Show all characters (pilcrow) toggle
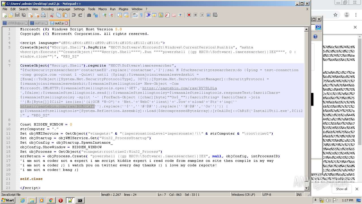This screenshot has height=204, width=362. (x=141, y=15)
